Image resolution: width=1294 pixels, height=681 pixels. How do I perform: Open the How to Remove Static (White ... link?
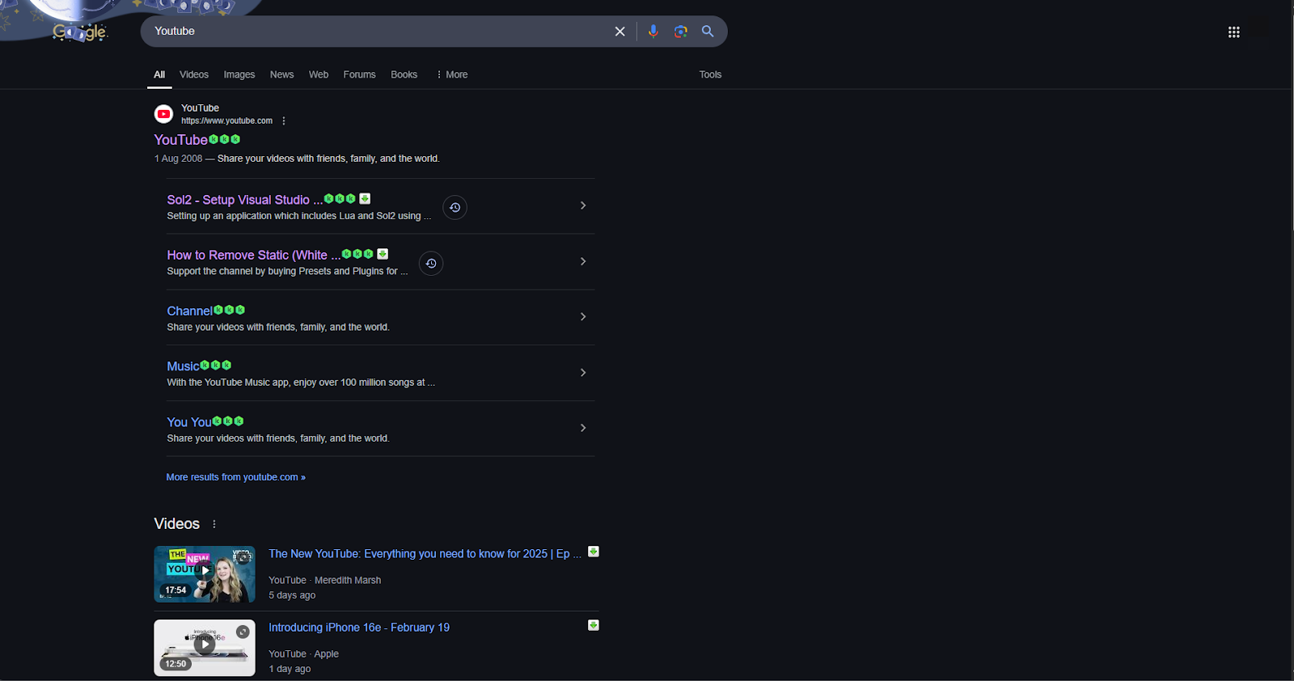pos(253,255)
